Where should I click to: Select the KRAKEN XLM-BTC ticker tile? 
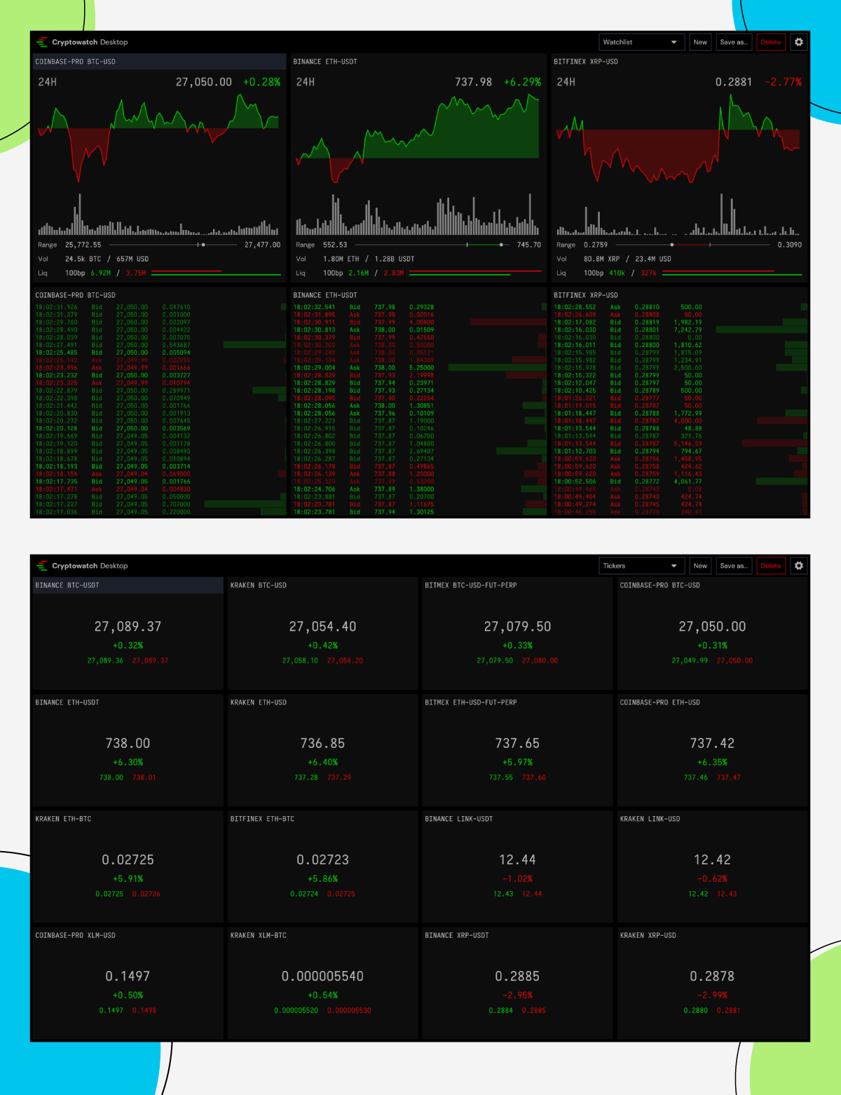click(322, 981)
